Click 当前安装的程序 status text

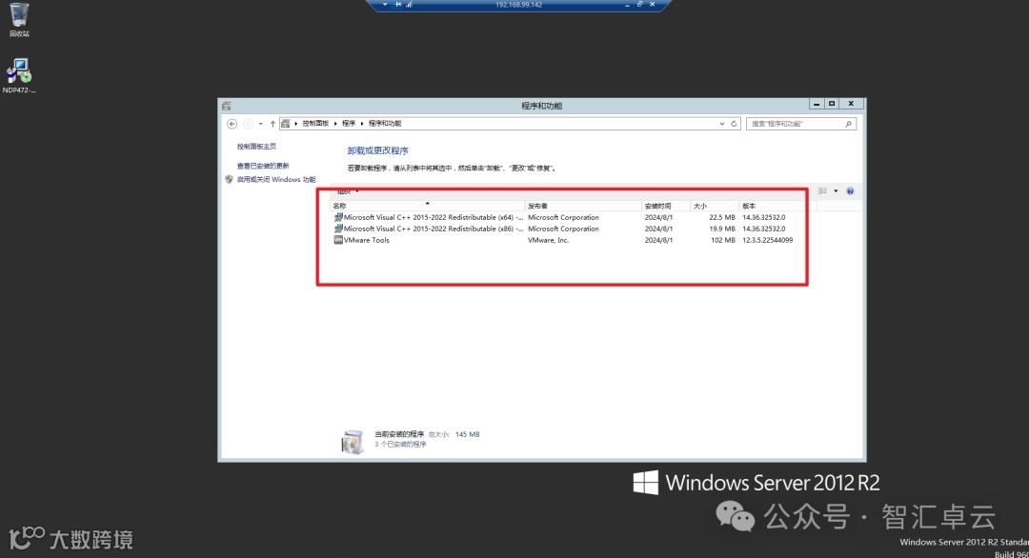click(399, 434)
